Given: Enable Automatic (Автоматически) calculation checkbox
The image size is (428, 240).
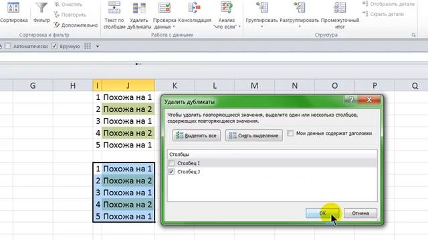Looking at the screenshot, I should click(x=8, y=46).
